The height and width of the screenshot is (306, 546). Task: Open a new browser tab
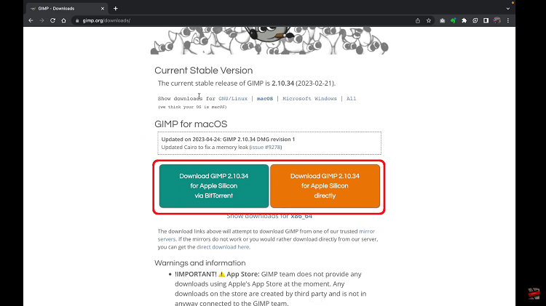coord(116,8)
